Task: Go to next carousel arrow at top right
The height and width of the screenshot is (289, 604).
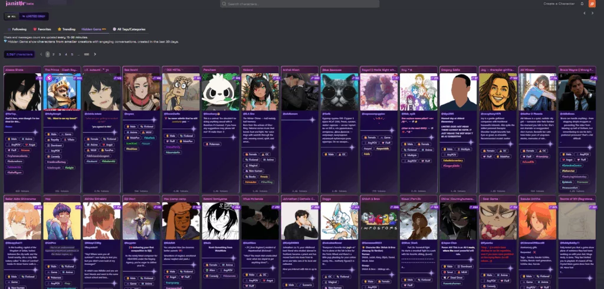Action: click(x=592, y=13)
